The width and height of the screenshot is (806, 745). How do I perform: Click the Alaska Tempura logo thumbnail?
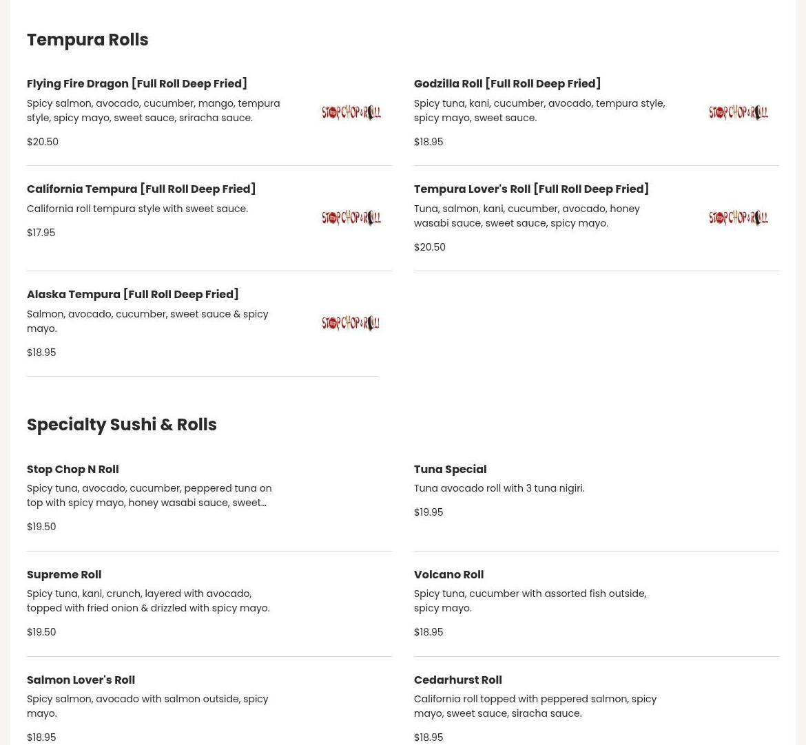pyautogui.click(x=351, y=323)
